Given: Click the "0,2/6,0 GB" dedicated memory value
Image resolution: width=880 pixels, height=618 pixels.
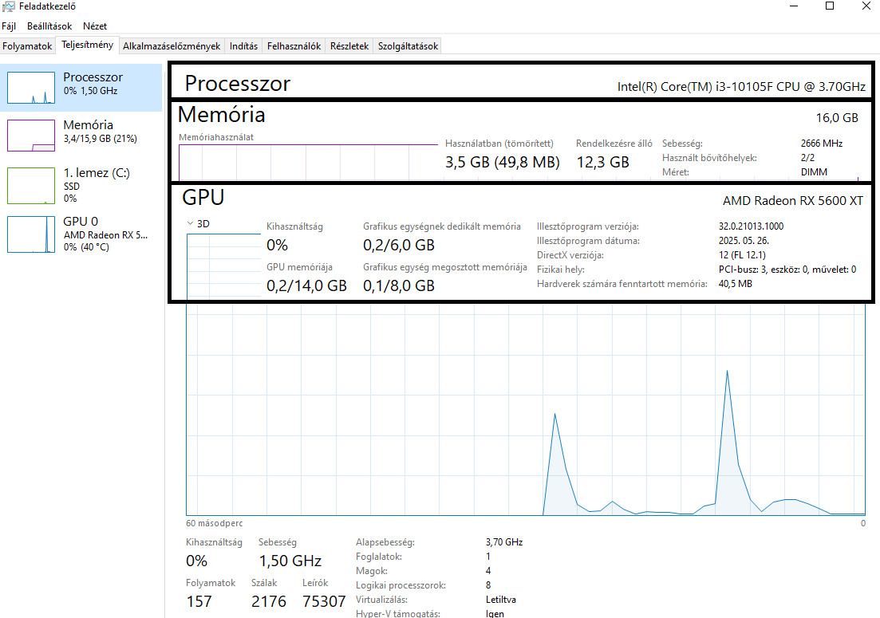Looking at the screenshot, I should 398,245.
